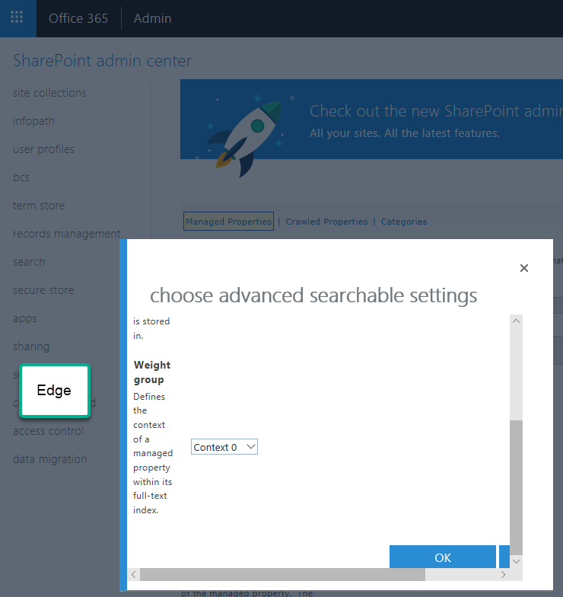Open the Categories tab
Screen dimensions: 563x597
click(x=404, y=222)
